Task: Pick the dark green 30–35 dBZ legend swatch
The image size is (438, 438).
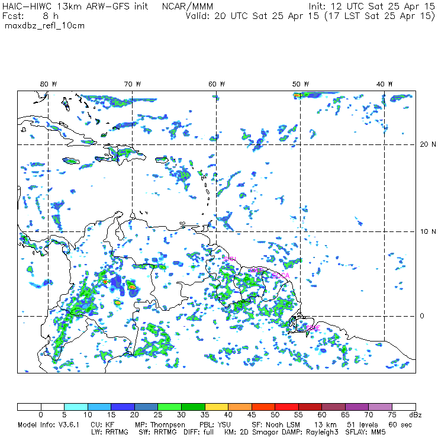Action: tap(194, 407)
